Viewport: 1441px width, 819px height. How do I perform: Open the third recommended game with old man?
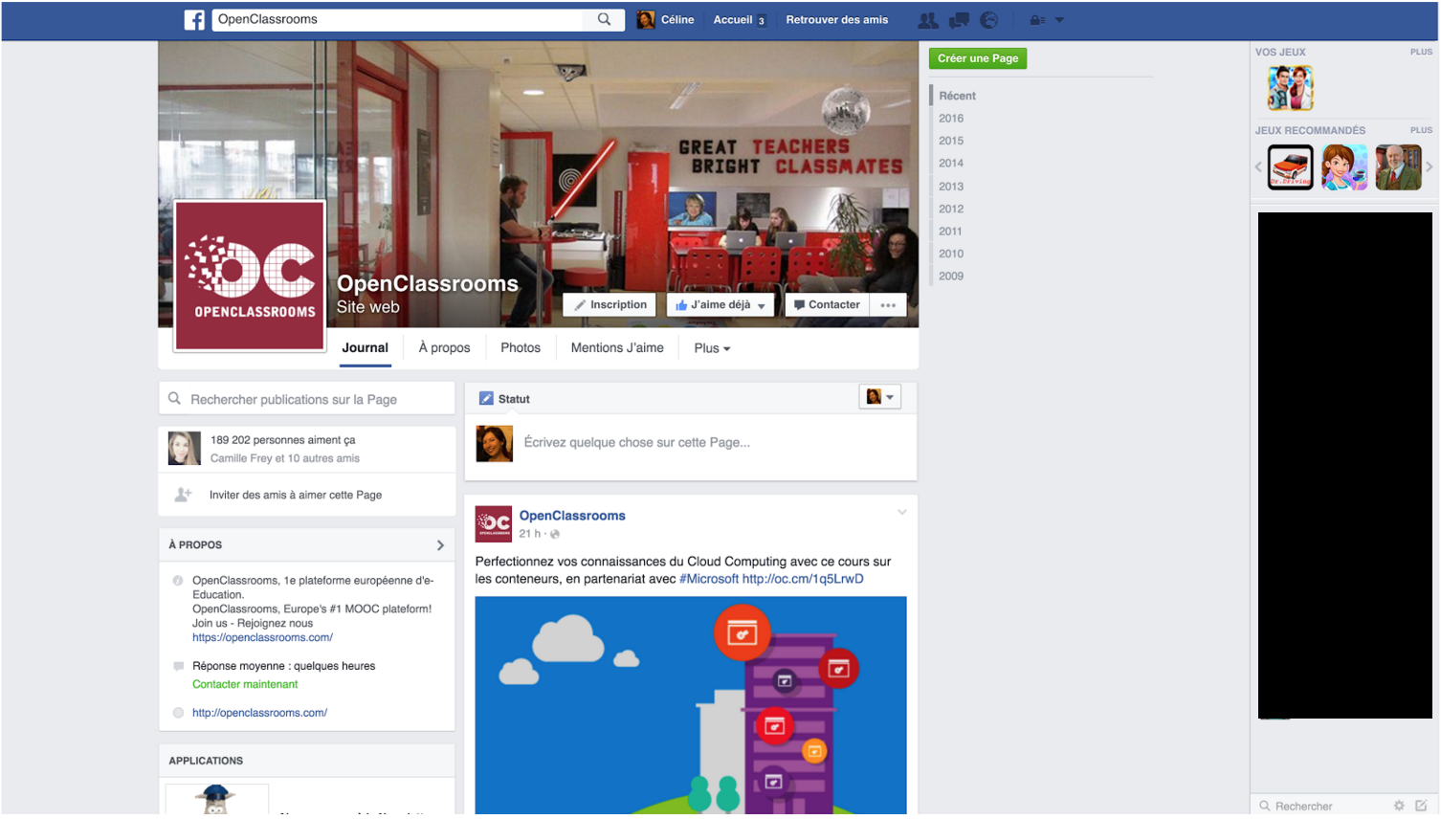click(x=1398, y=167)
